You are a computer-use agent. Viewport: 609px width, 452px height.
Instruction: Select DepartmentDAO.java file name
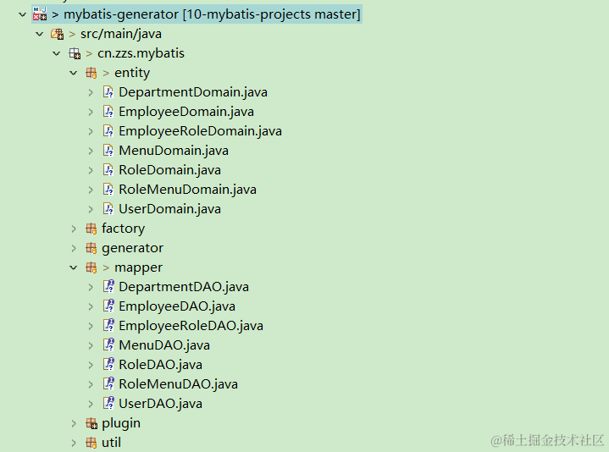[x=184, y=287]
